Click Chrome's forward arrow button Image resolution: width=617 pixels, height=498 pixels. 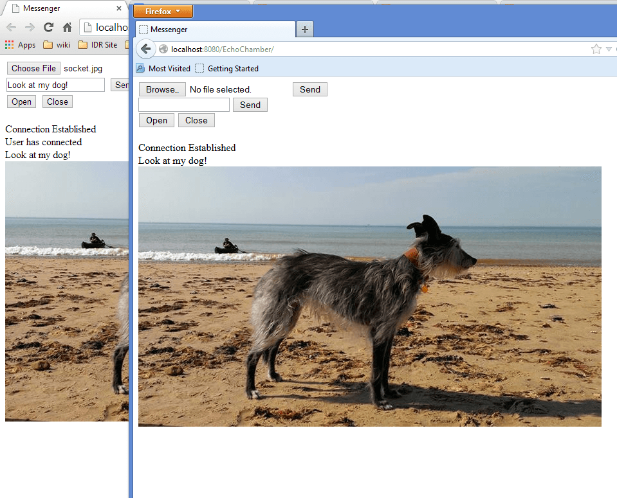tap(30, 28)
